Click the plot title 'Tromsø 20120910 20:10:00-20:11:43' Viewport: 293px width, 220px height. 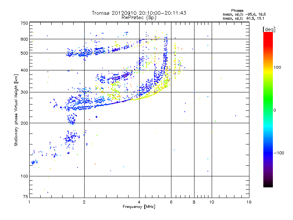coord(139,13)
